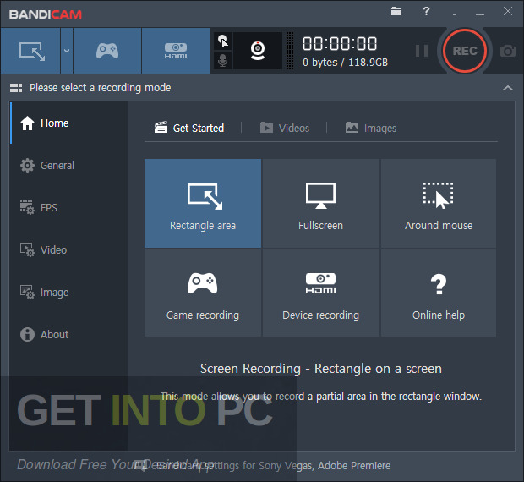Open the Home section in sidebar

(68, 123)
